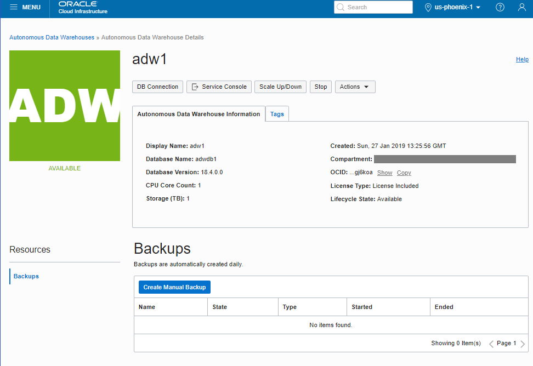Click the ADW database tile image
The image size is (533, 366).
tap(65, 106)
